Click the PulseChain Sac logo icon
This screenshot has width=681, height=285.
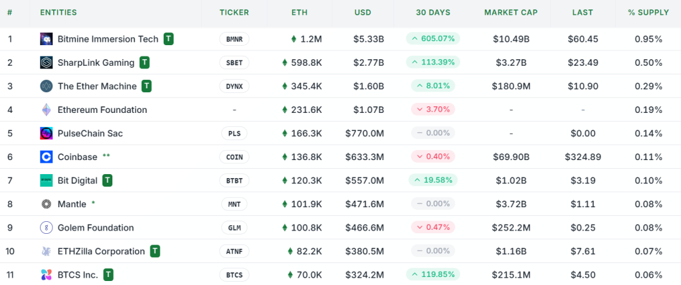46,133
